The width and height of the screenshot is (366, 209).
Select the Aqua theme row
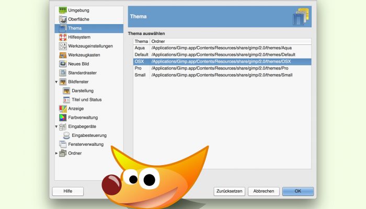click(x=222, y=48)
